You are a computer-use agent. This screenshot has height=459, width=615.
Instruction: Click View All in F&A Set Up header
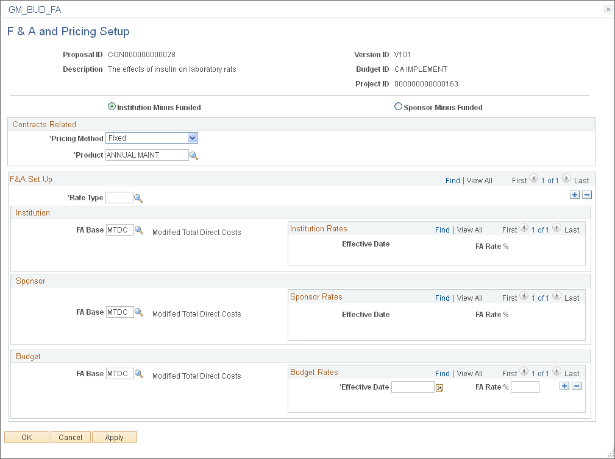pos(479,181)
